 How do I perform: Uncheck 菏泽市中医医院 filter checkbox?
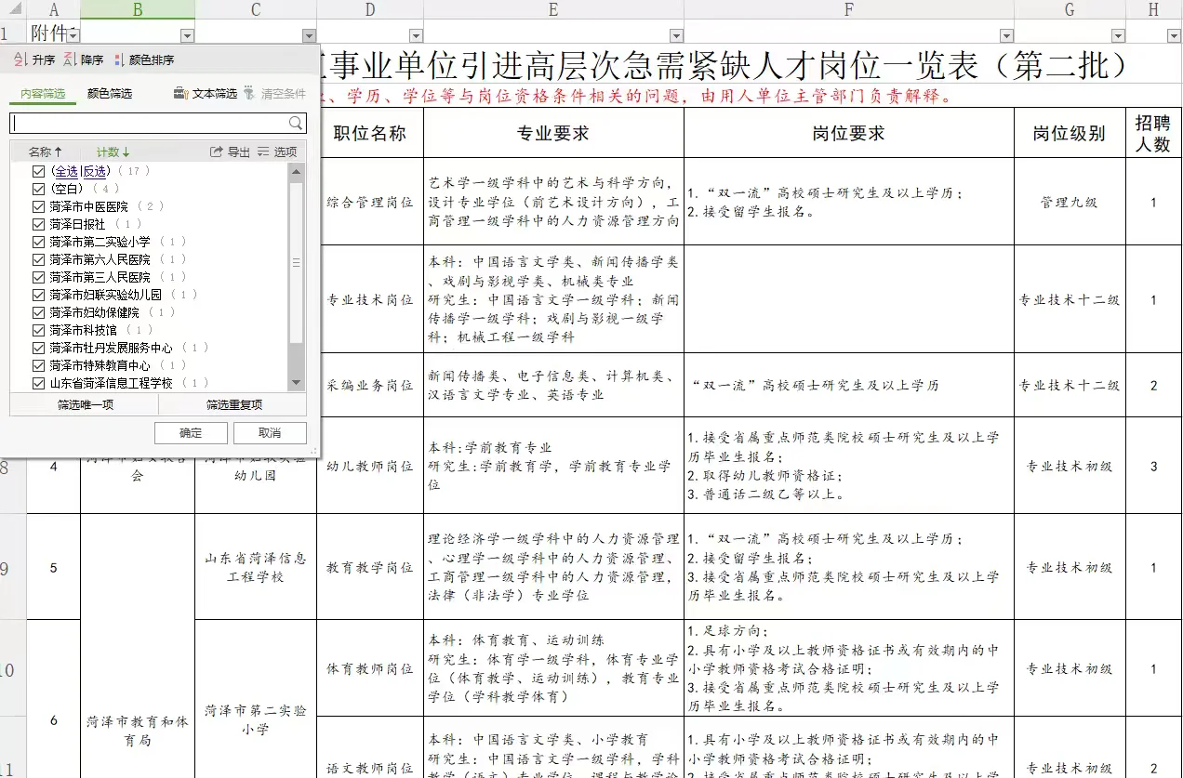tap(38, 206)
